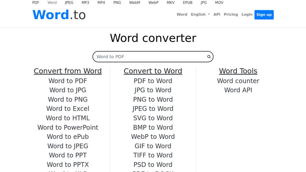The height and width of the screenshot is (172, 306).
Task: Open the Word API tool link
Action: pos(238,90)
